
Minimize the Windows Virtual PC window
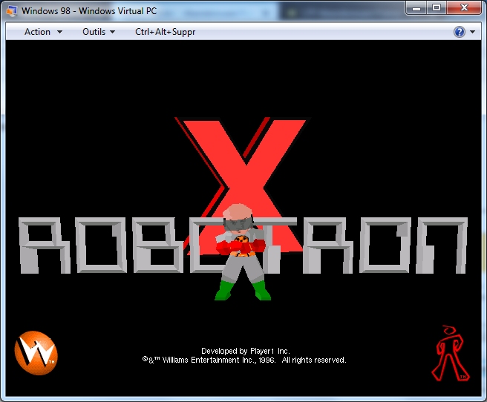point(416,7)
